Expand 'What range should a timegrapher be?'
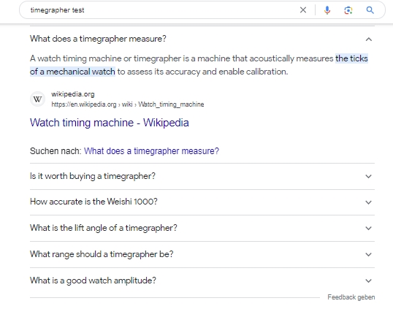Image resolution: width=393 pixels, height=317 pixels. [x=202, y=254]
